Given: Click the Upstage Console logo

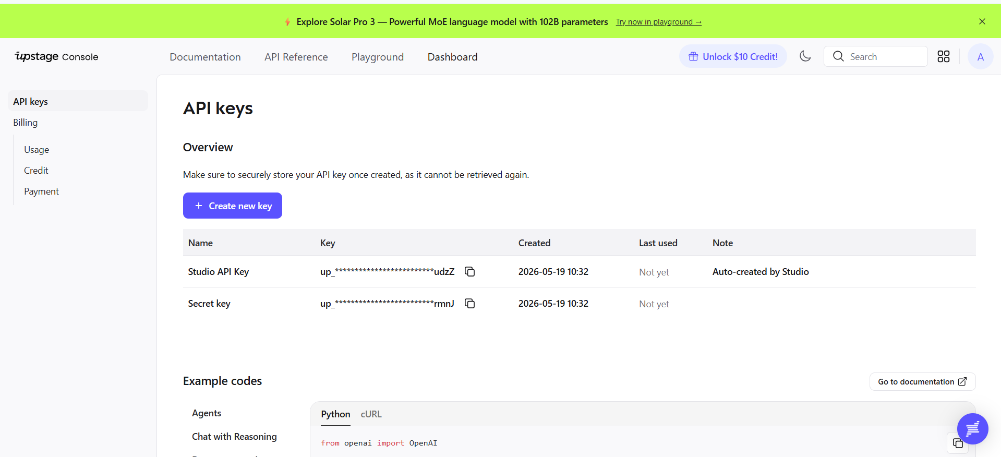Looking at the screenshot, I should [56, 56].
